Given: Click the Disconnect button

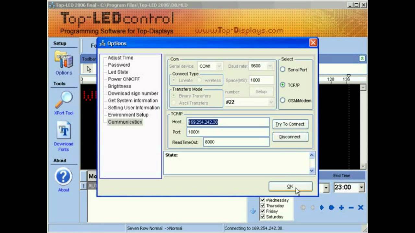Looking at the screenshot, I should [290, 137].
